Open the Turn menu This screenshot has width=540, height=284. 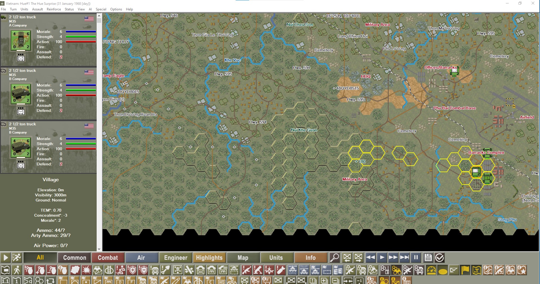click(x=13, y=9)
